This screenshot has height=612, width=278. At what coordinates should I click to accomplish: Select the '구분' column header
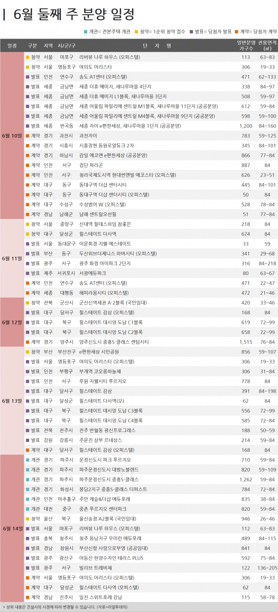pos(33,46)
